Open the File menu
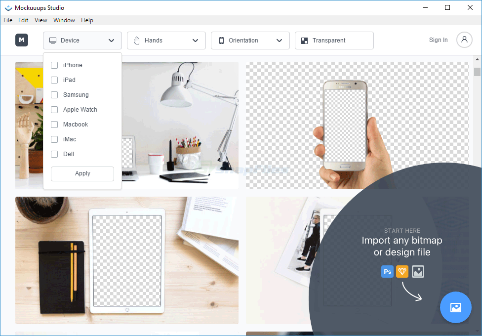The height and width of the screenshot is (336, 482). pyautogui.click(x=8, y=20)
